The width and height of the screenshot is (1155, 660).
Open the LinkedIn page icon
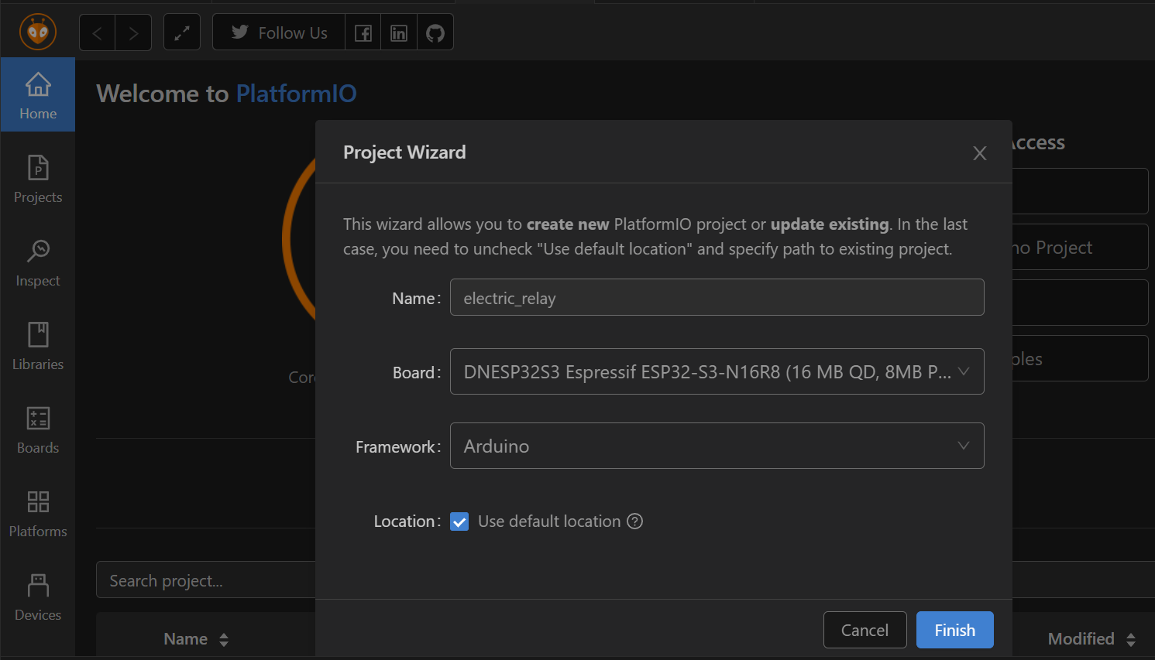pos(399,32)
